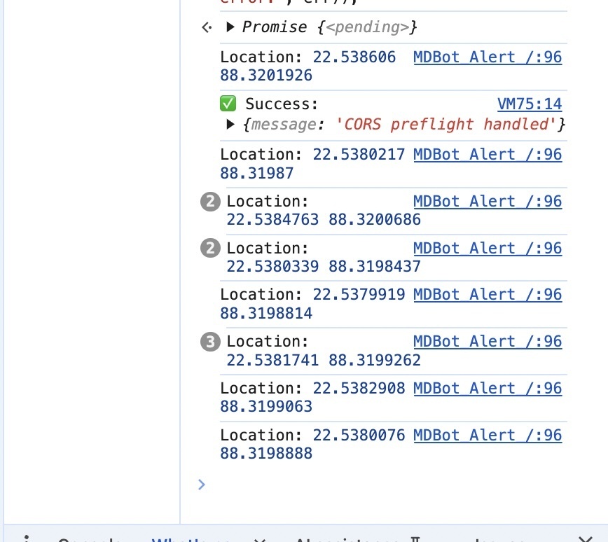The image size is (608, 542).
Task: Open MDBot Alert link for last 22.5380076 log
Action: pos(488,435)
